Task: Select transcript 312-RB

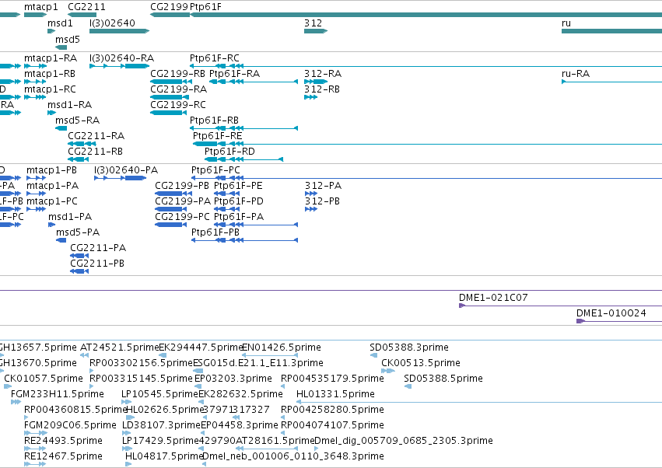Action: [x=310, y=97]
